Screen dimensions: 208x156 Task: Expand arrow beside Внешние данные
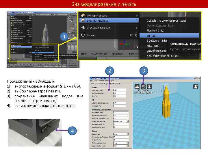(137, 28)
